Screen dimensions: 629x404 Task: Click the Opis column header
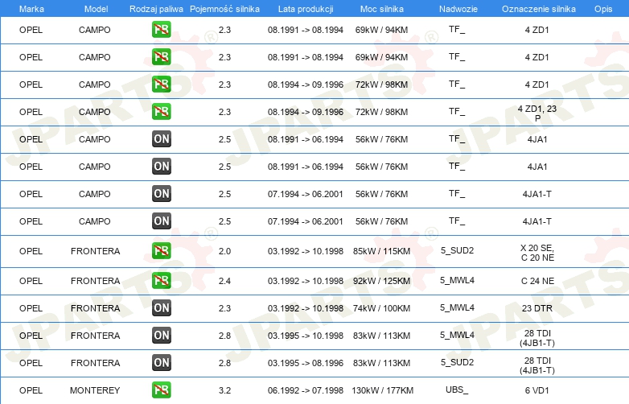click(x=603, y=9)
